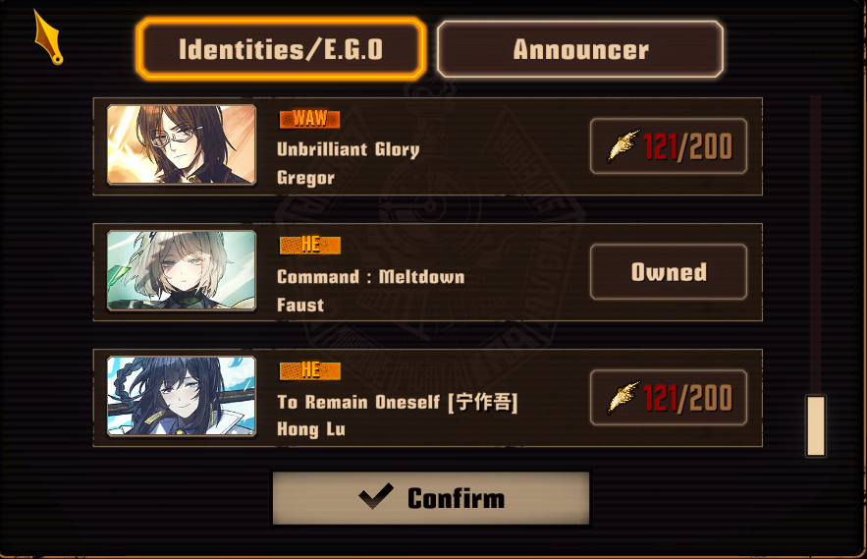867x559 pixels.
Task: Select Hong Lu's portrait thumbnail
Action: click(182, 396)
